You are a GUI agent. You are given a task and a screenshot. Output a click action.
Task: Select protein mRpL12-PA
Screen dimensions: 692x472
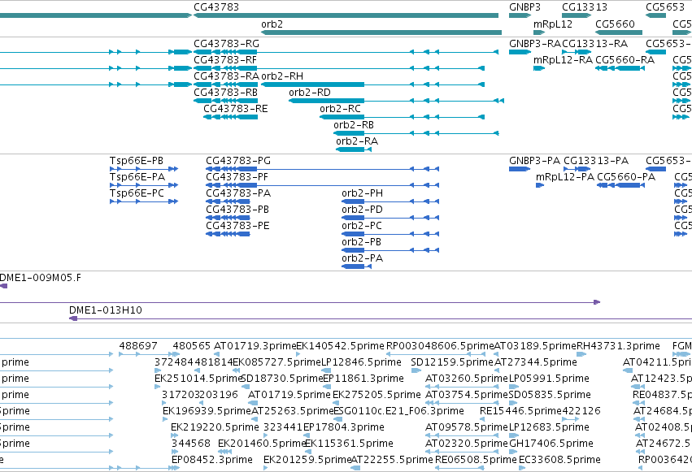565,177
